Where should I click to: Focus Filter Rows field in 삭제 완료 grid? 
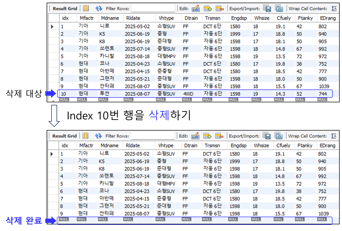[153, 136]
